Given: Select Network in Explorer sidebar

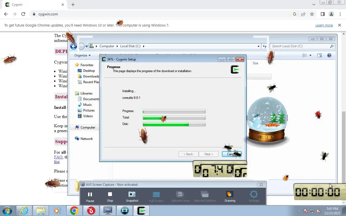Looking at the screenshot, I should pyautogui.click(x=86, y=139).
